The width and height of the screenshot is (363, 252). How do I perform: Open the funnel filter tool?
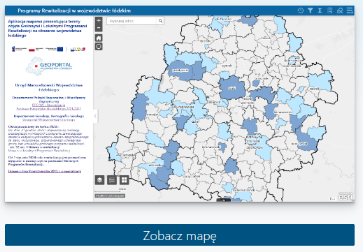coord(310,10)
